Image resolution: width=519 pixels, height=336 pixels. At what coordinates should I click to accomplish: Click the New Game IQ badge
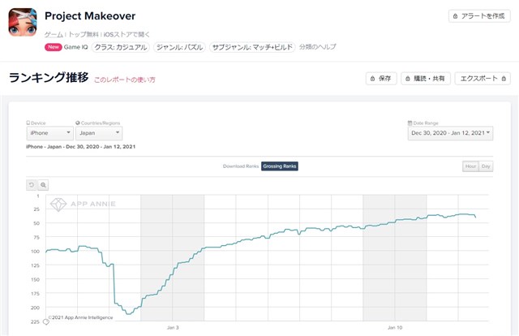point(66,47)
